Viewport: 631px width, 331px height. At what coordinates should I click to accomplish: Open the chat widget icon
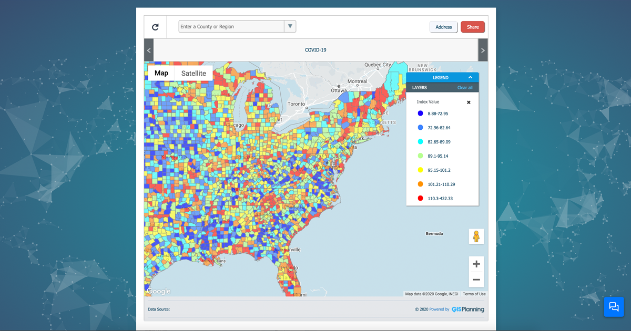point(614,307)
